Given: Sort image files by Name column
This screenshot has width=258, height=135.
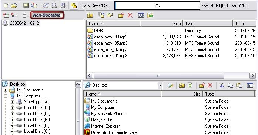Looking at the screenshot, I should 113,24.
